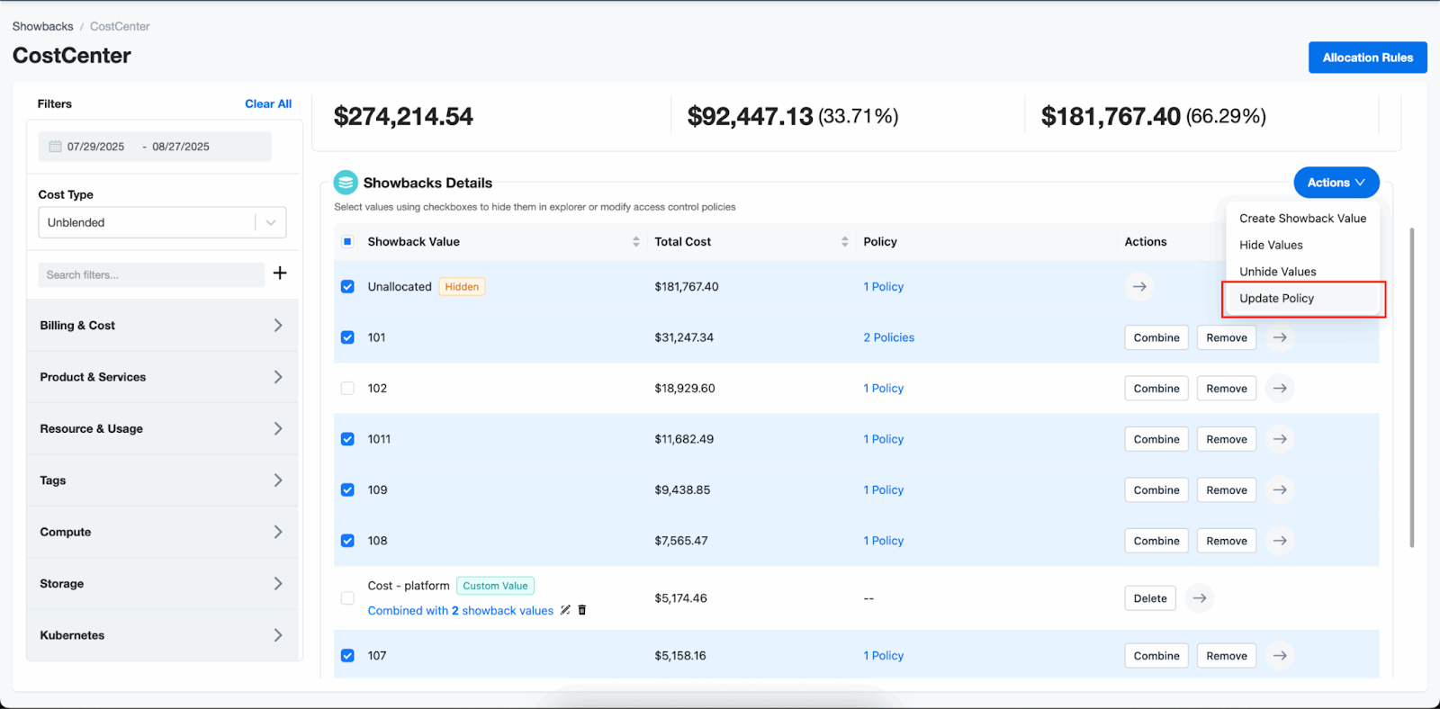1440x709 pixels.
Task: Open the Cost Type Unblended dropdown
Action: click(162, 223)
